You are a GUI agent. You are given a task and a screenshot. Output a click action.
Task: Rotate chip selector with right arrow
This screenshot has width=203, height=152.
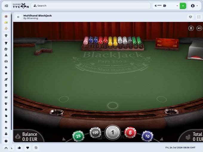[x=161, y=139]
